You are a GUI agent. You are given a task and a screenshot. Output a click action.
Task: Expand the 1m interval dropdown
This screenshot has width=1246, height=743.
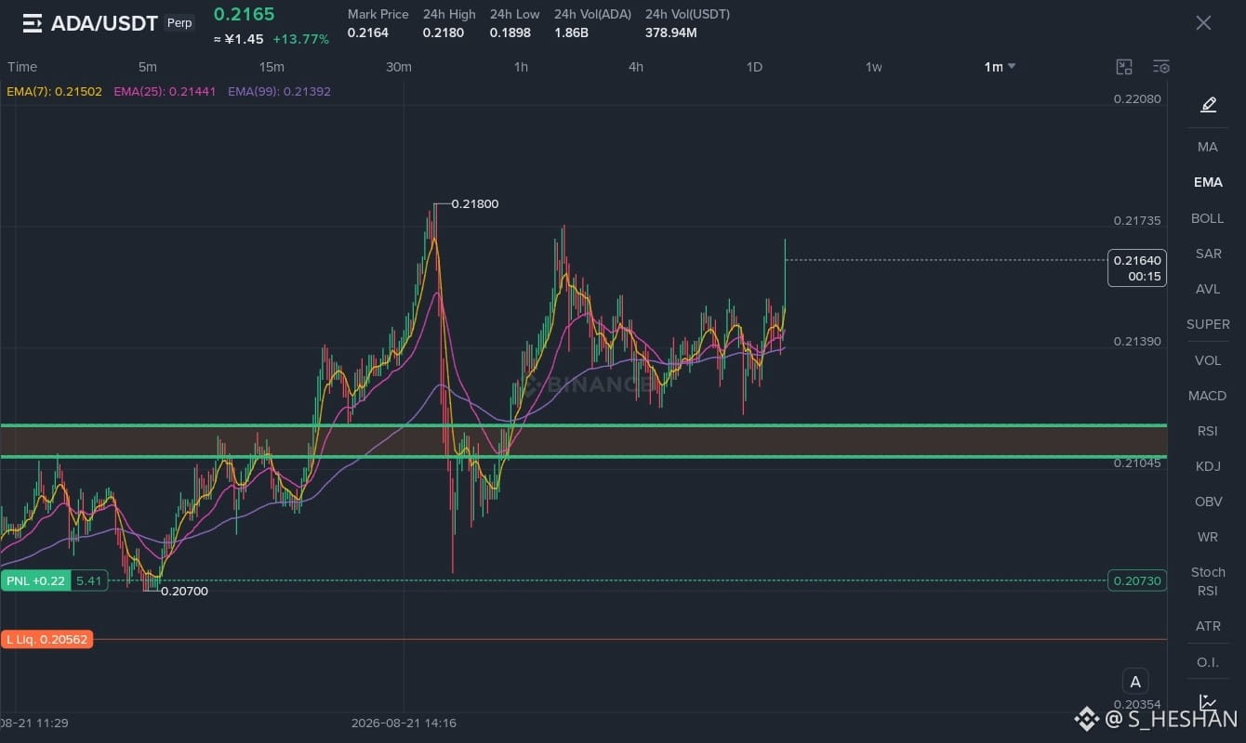[1000, 67]
